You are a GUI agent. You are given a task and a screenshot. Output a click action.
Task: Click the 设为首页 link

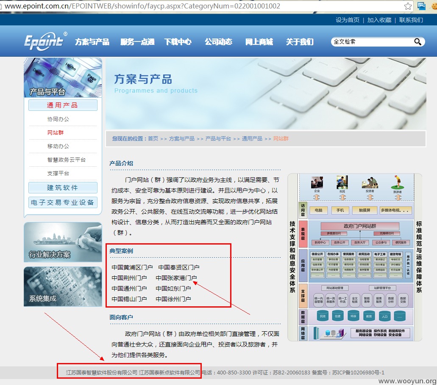click(348, 20)
